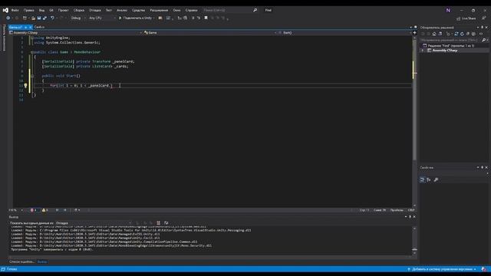Switch to the Список ошибок tab

[x=22, y=261]
